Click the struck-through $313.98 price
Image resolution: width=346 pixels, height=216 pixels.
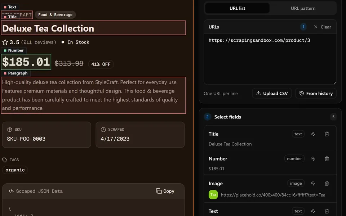(x=69, y=63)
